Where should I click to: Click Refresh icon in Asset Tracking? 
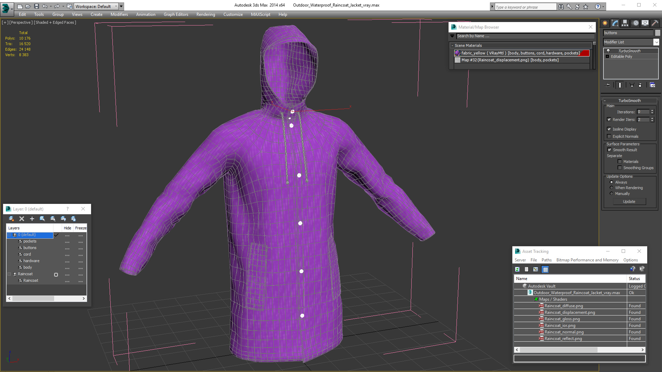[x=517, y=269]
